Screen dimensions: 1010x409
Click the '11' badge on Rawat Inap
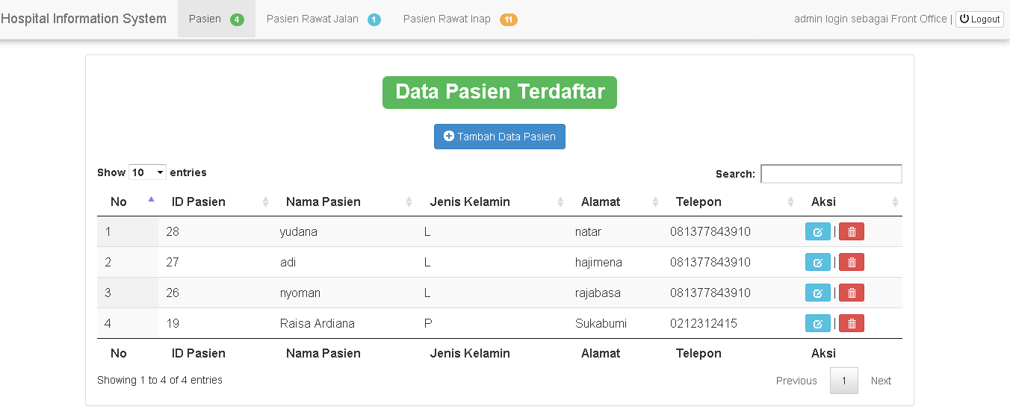(x=509, y=19)
